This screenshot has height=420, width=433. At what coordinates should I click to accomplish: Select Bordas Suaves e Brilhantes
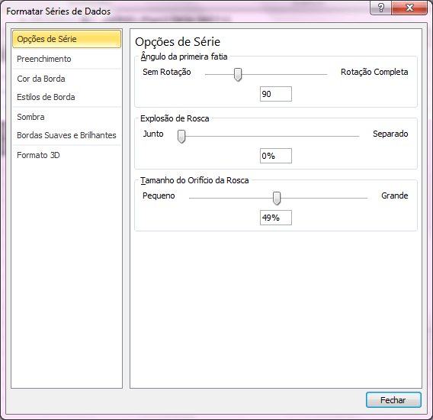pyautogui.click(x=66, y=135)
